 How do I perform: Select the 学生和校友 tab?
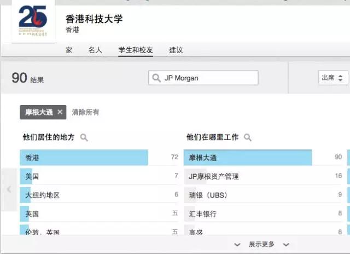(x=136, y=50)
